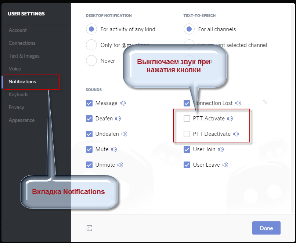Uncheck the Mute sound checkbox
Image resolution: width=296 pixels, height=243 pixels.
pos(89,149)
